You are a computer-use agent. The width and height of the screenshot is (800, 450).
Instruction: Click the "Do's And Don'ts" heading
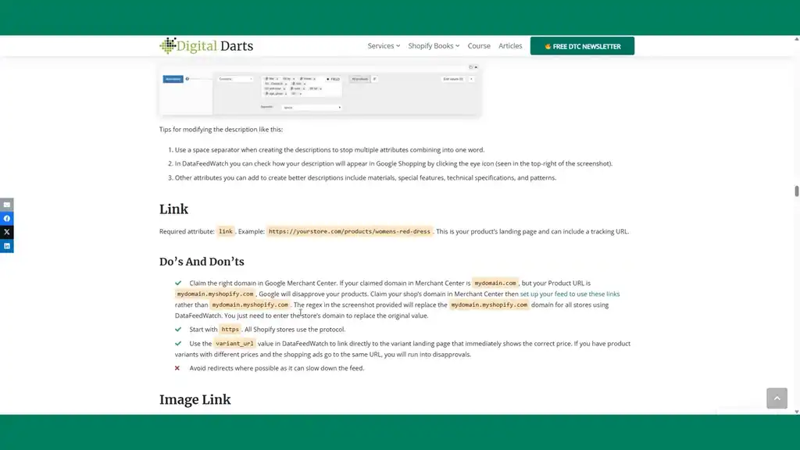[202, 262]
